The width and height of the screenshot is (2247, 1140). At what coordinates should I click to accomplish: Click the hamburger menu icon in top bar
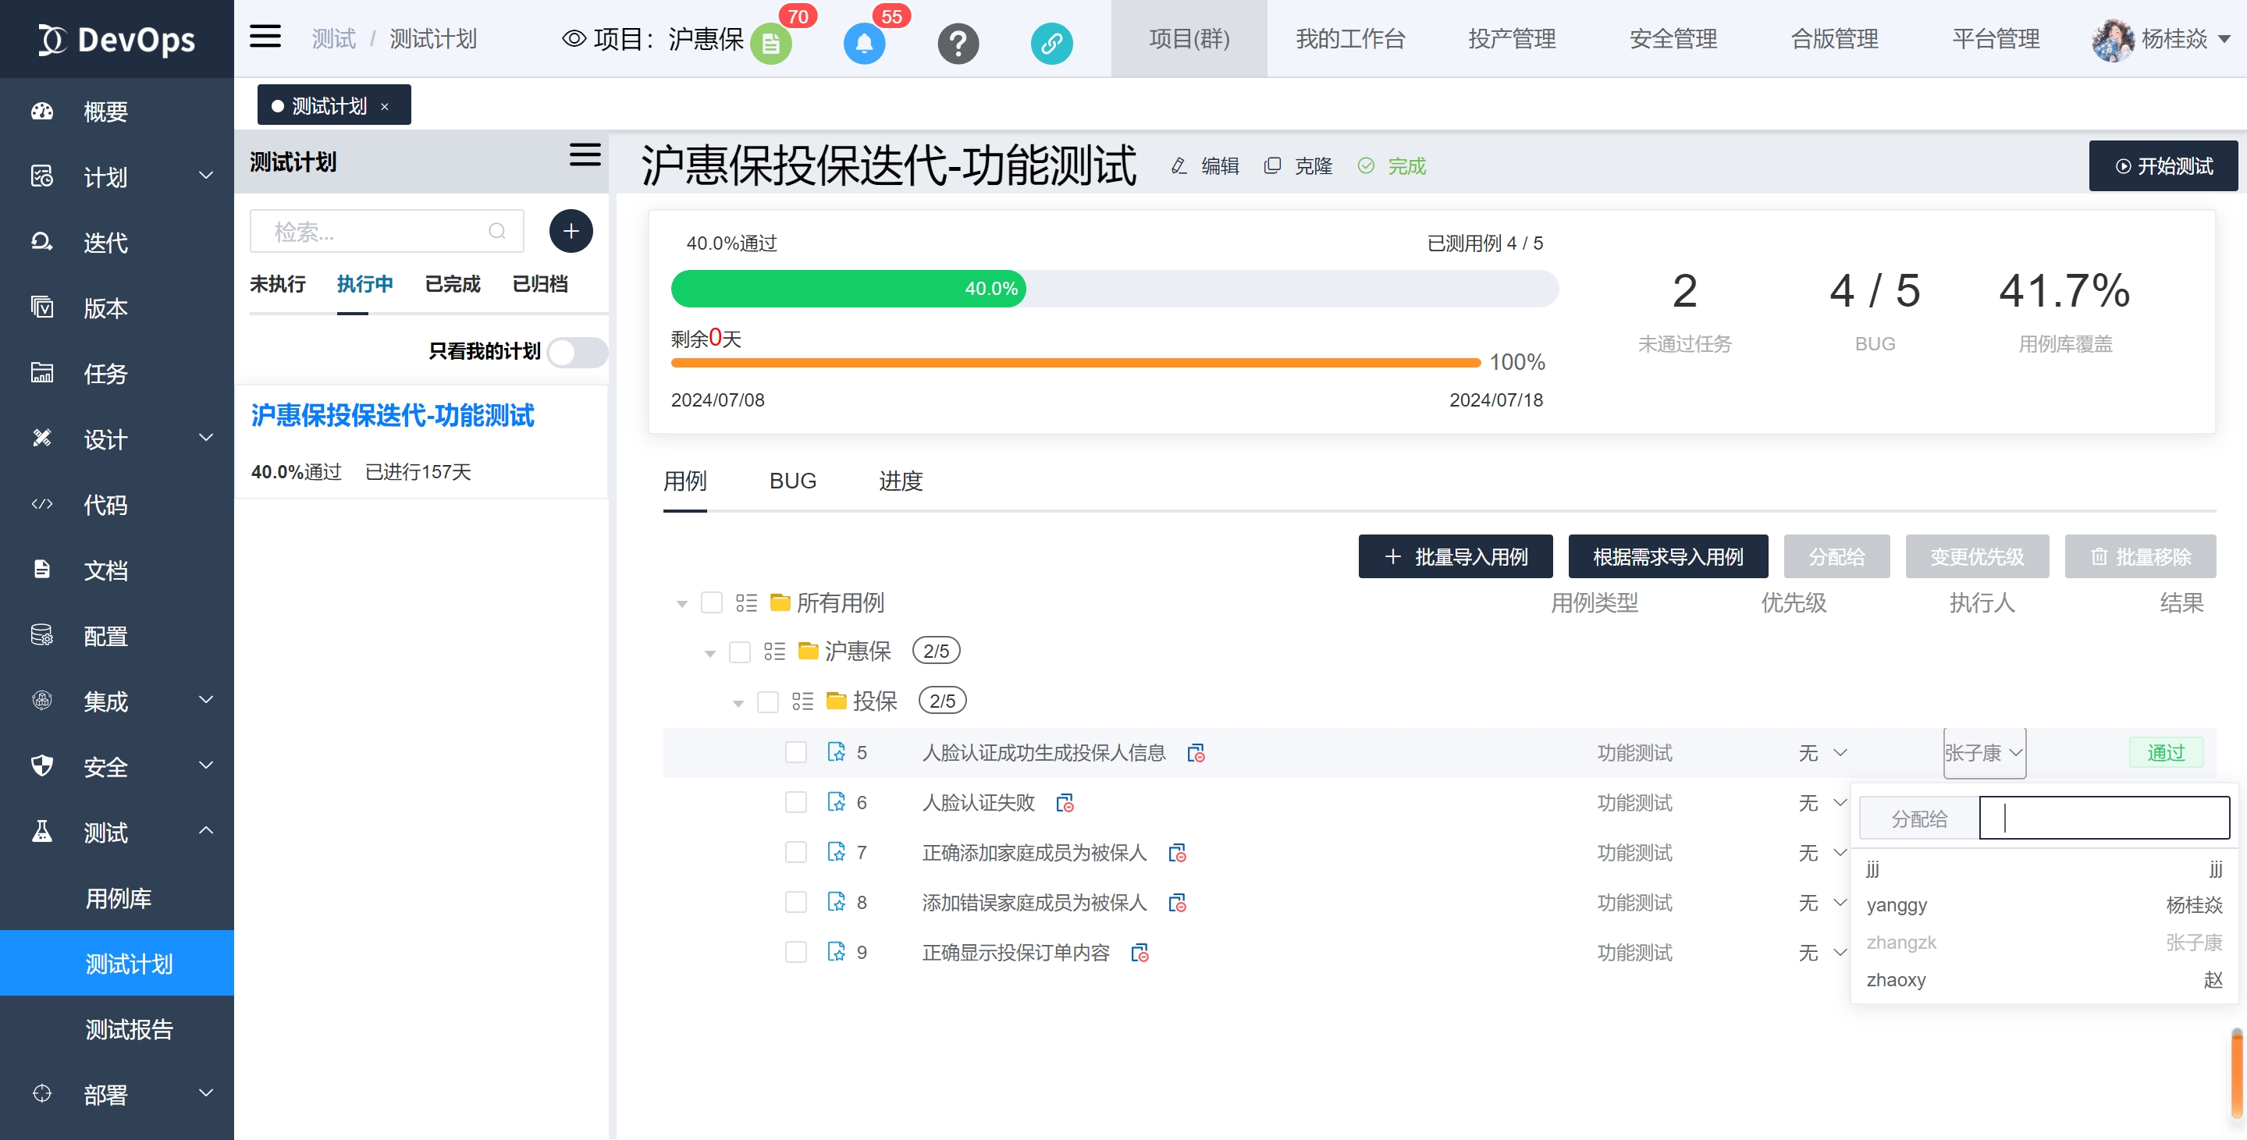tap(265, 37)
